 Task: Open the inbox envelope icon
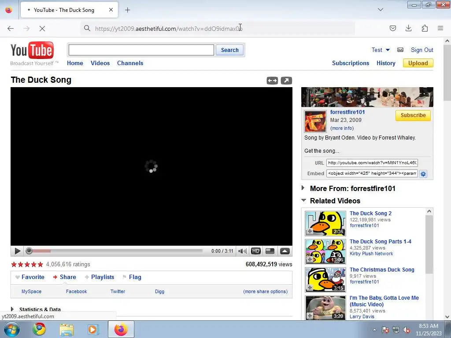tap(400, 50)
